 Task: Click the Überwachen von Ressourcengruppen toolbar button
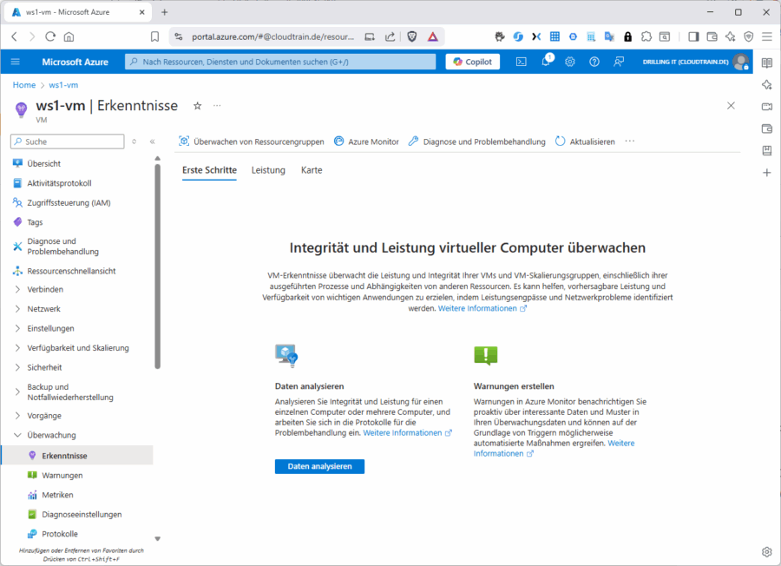[252, 141]
